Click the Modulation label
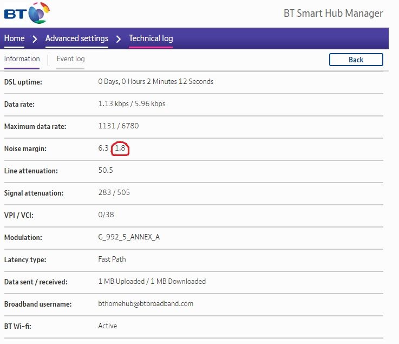This screenshot has height=344, width=399. (x=23, y=237)
